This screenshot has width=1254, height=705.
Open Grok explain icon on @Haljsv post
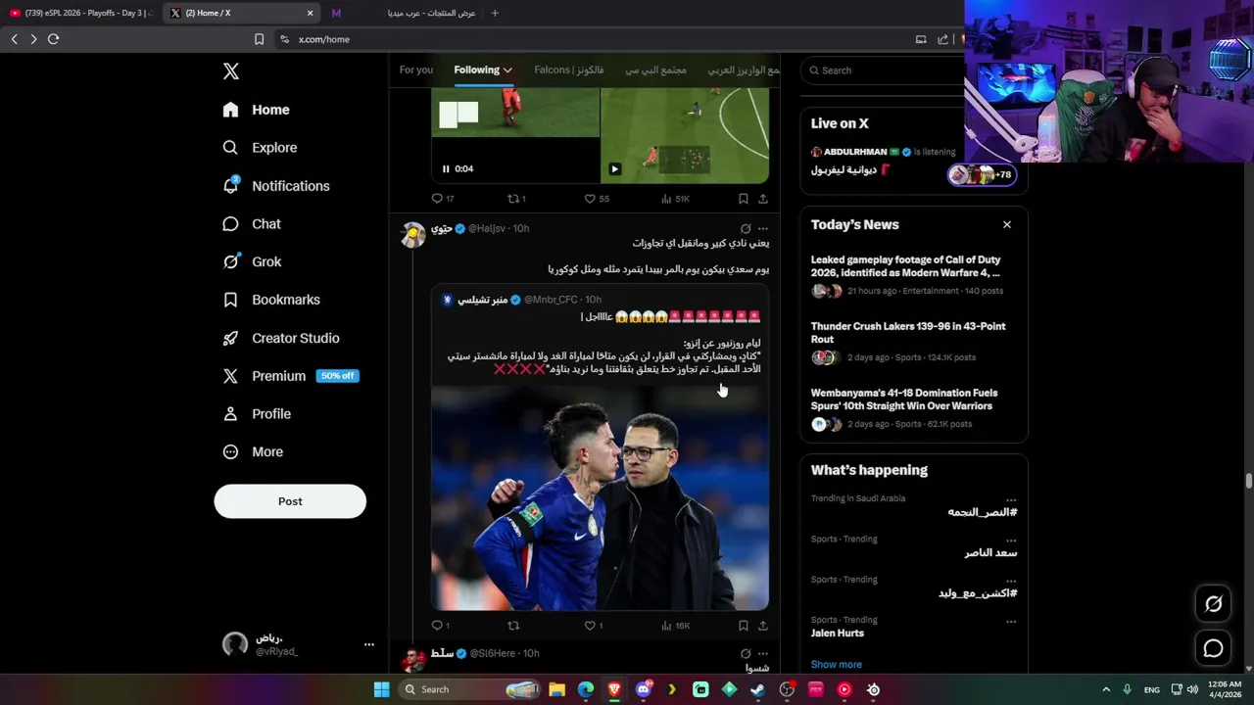click(x=746, y=228)
